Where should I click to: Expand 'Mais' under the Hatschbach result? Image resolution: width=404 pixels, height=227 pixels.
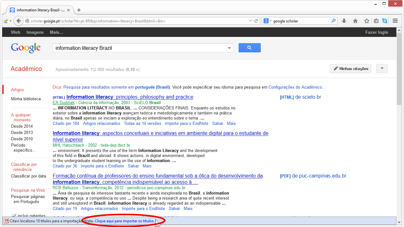147,166
